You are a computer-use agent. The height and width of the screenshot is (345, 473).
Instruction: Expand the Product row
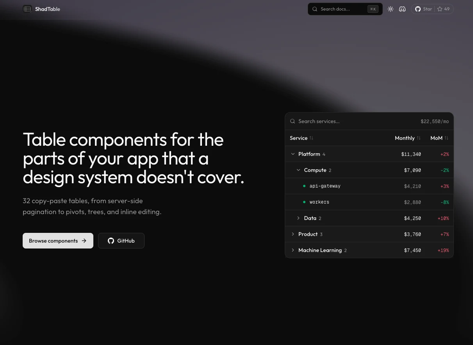point(293,234)
